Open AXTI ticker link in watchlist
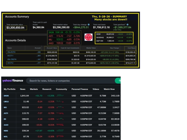The height and width of the screenshot is (140, 187). pyautogui.click(x=6, y=113)
